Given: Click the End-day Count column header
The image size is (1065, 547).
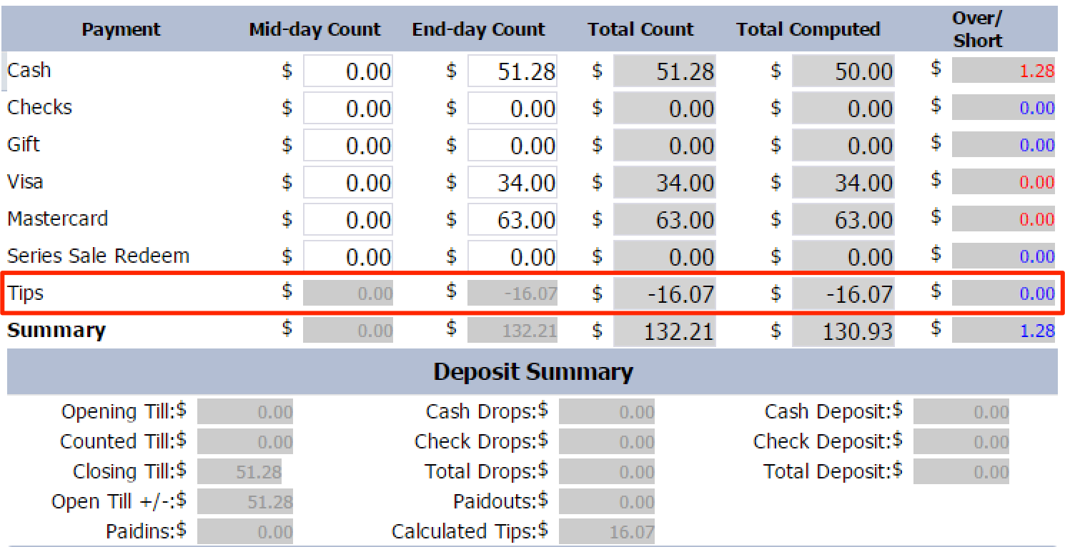Looking at the screenshot, I should point(478,29).
